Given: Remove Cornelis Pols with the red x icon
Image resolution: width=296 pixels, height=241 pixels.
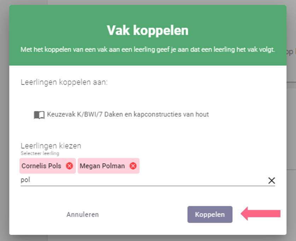Looking at the screenshot, I should tap(69, 166).
